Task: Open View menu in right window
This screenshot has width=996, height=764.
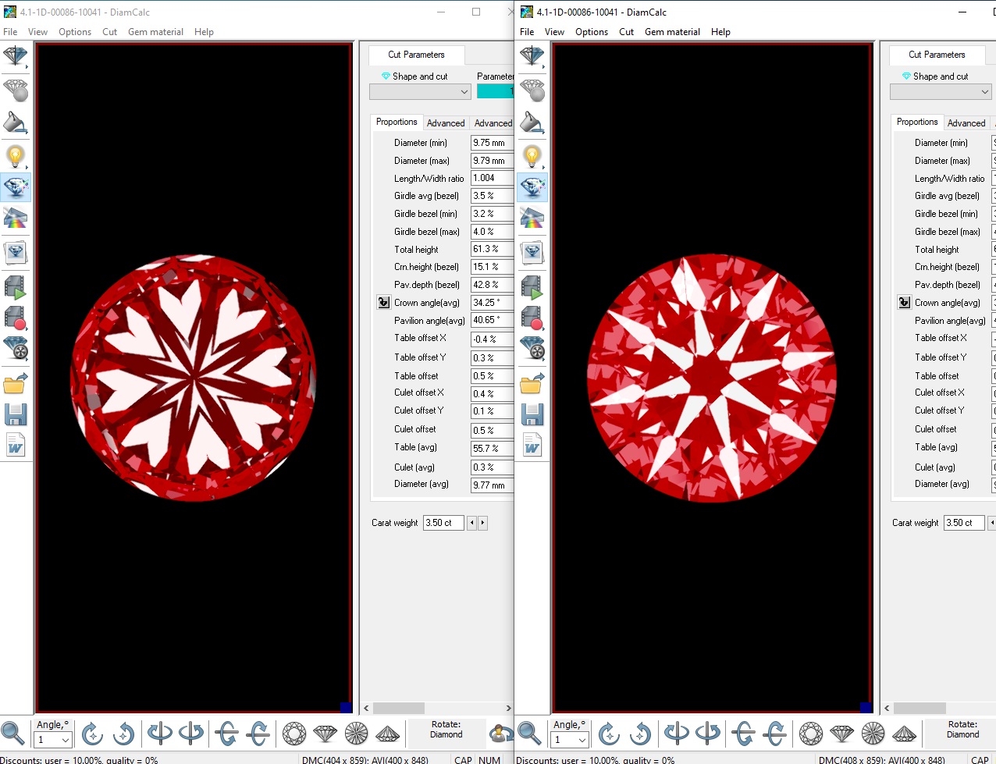Action: [x=554, y=32]
